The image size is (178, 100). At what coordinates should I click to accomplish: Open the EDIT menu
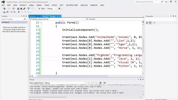tap(9, 5)
